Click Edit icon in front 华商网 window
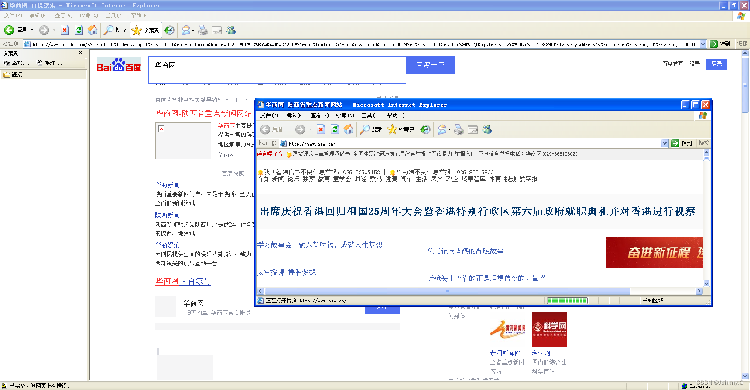 (x=473, y=129)
